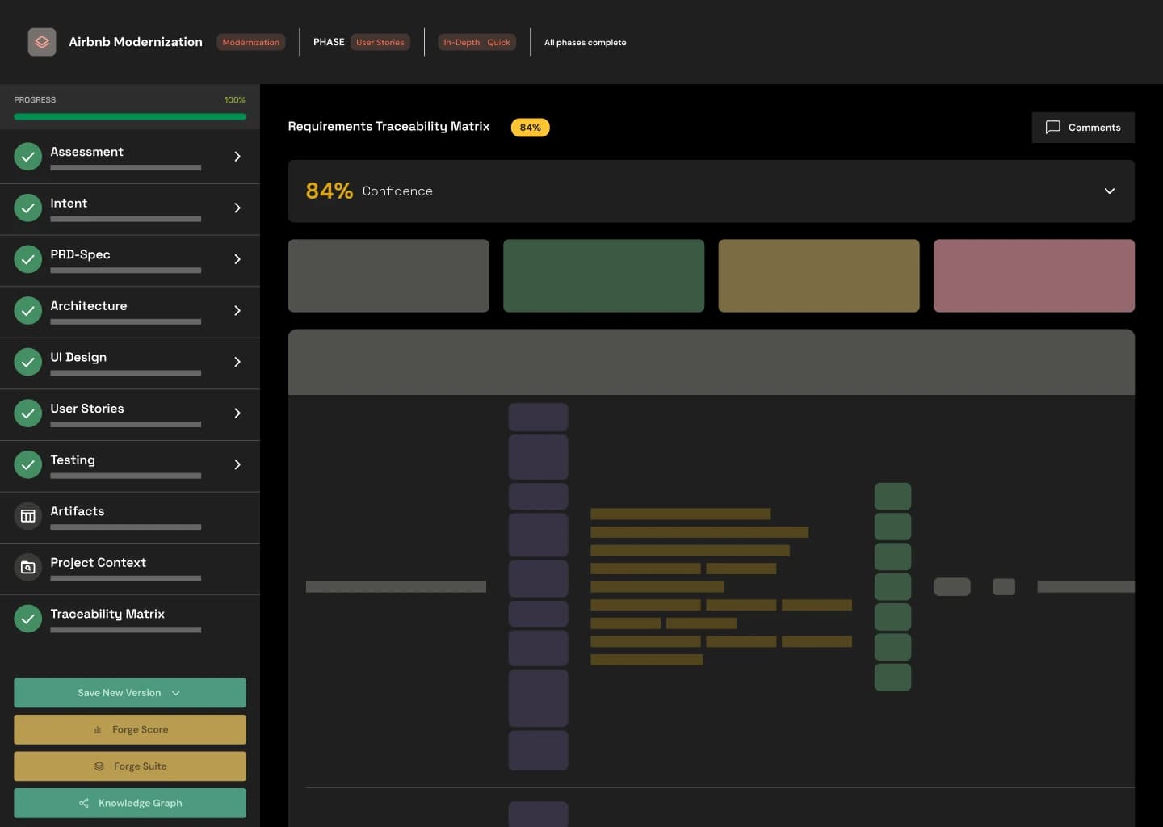The height and width of the screenshot is (827, 1163).
Task: Expand the Assessment phase chevron
Action: [237, 157]
